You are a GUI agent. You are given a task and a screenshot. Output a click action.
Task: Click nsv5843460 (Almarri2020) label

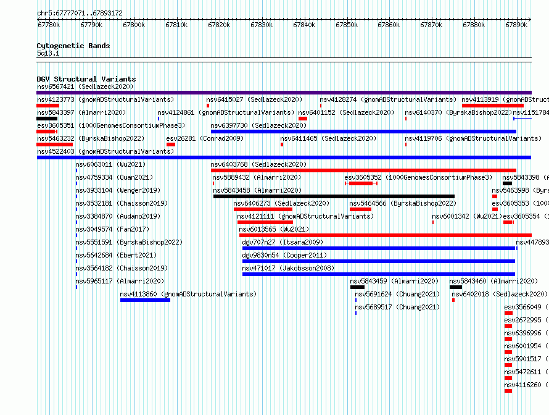coord(493,281)
